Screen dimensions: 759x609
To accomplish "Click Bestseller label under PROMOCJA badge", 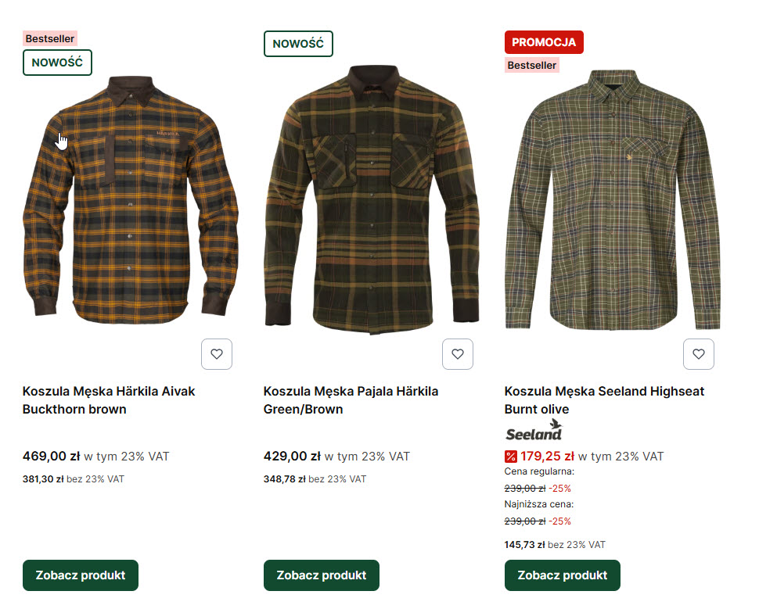I will (532, 66).
